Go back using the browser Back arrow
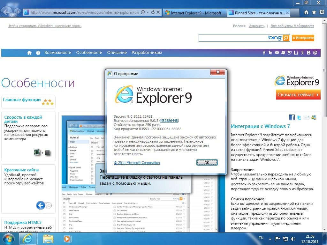The height and width of the screenshot is (245, 327). tap(7, 12)
